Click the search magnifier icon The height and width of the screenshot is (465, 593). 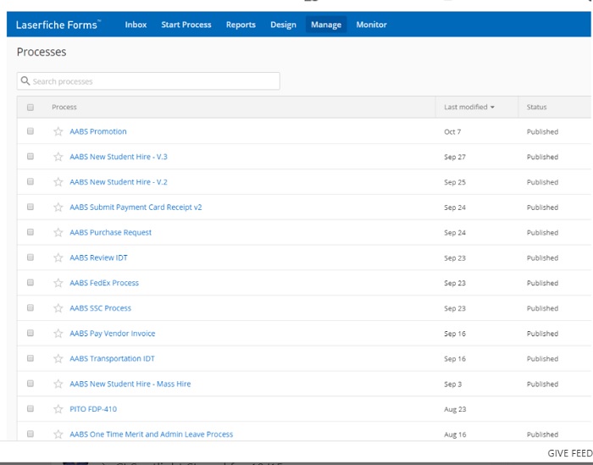click(x=25, y=81)
